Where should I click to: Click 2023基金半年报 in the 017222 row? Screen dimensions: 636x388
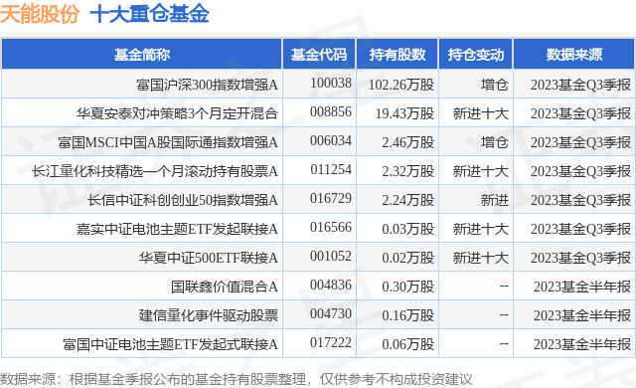[x=582, y=344]
